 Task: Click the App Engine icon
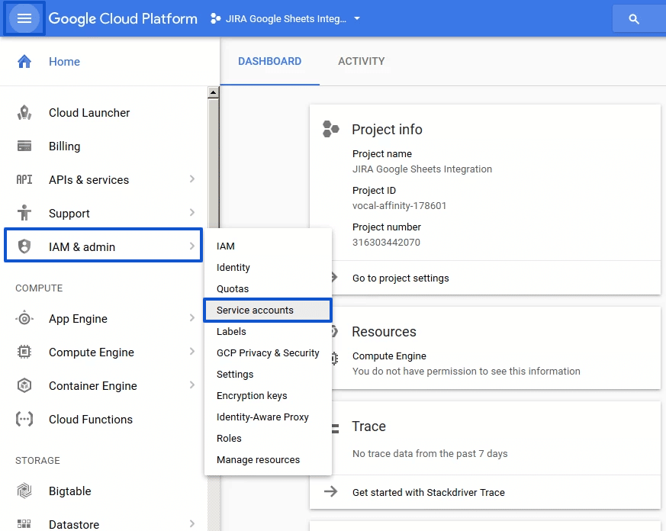click(x=24, y=318)
